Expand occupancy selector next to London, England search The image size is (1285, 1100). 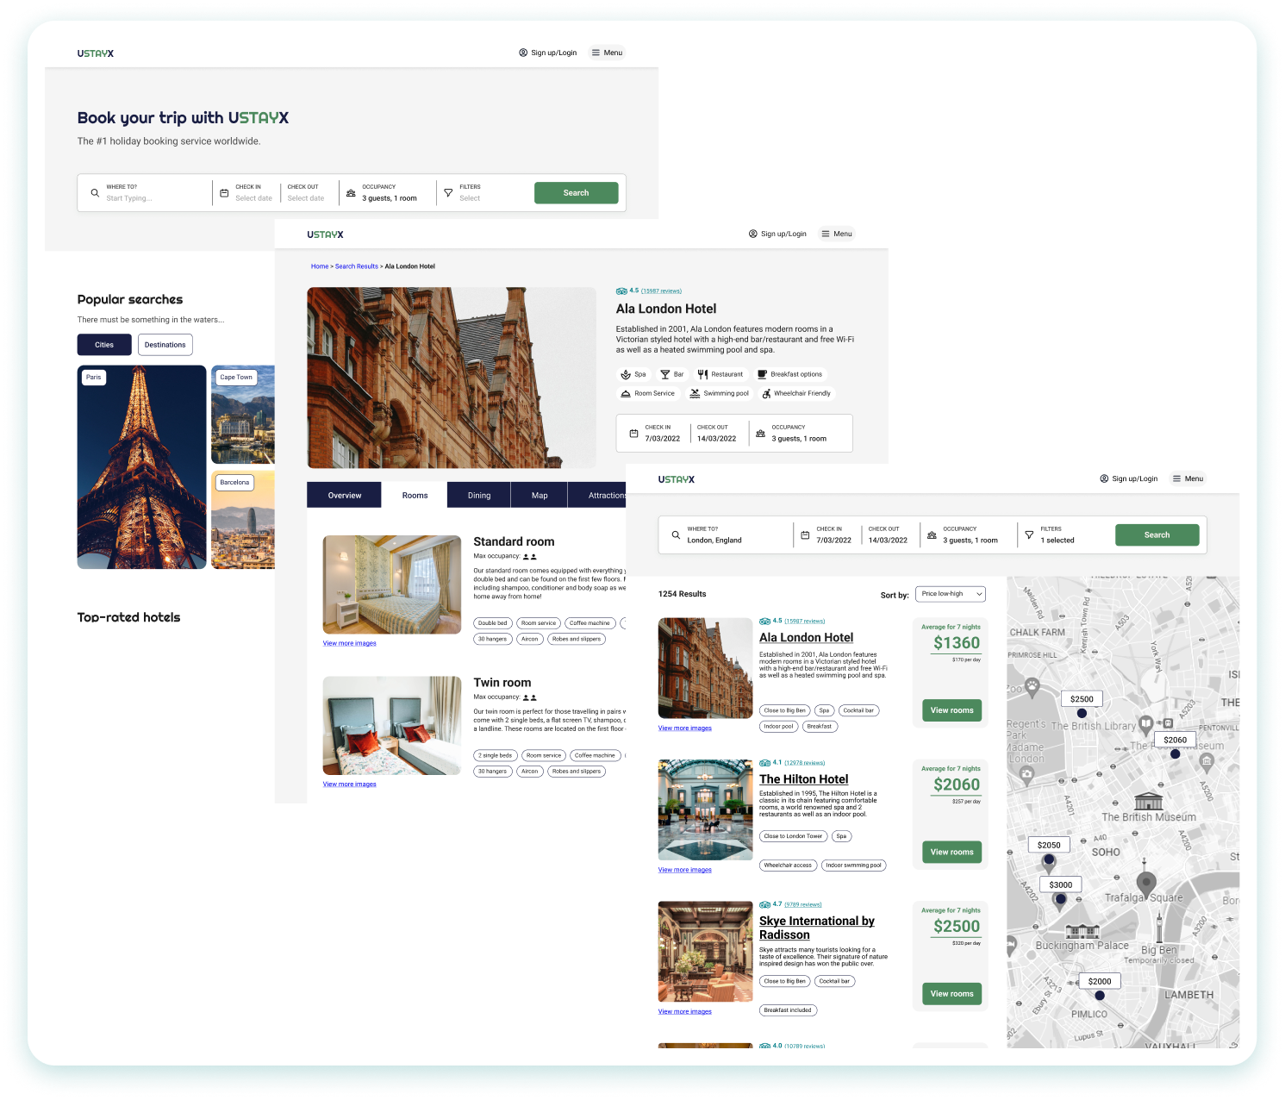(x=970, y=535)
